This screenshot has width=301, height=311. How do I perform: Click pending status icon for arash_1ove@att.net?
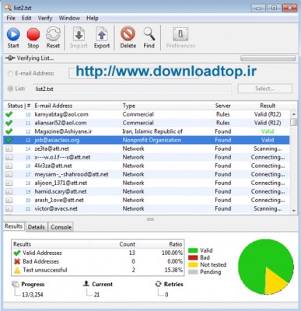[x=9, y=200]
